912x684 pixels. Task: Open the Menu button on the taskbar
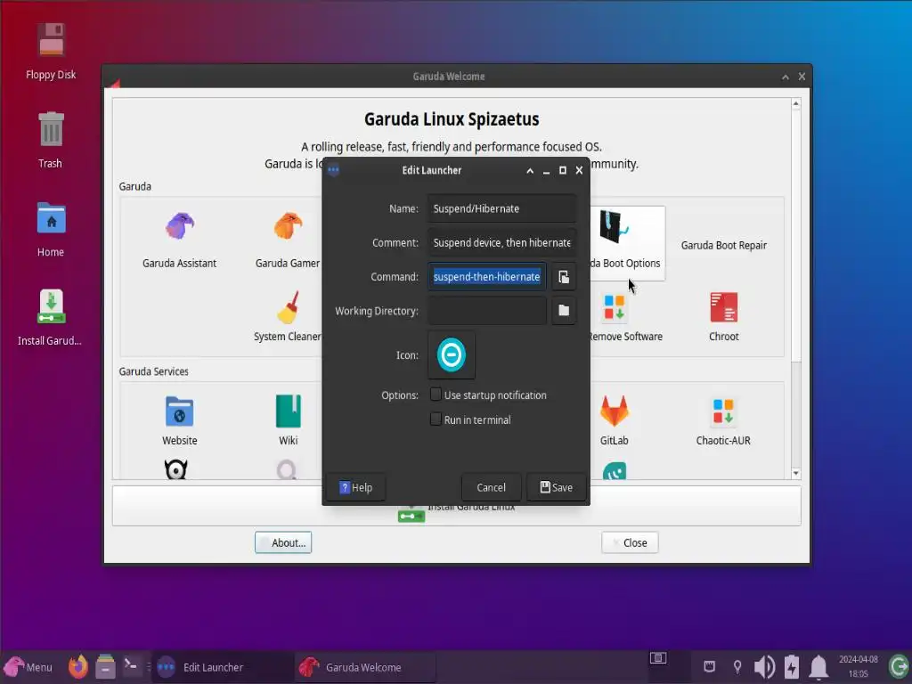(x=29, y=667)
